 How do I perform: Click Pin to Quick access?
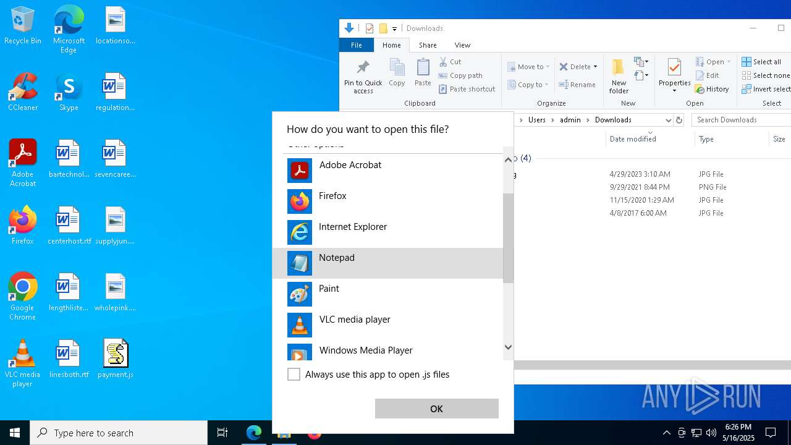tap(363, 77)
